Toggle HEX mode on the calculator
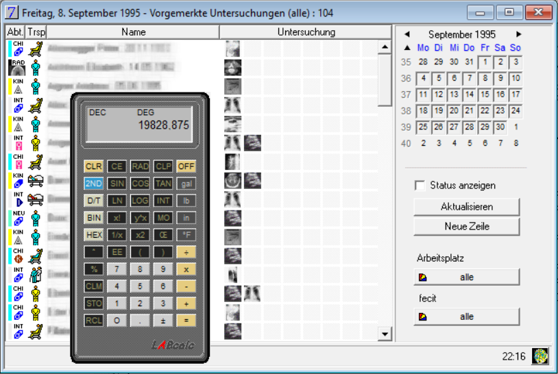 point(93,234)
